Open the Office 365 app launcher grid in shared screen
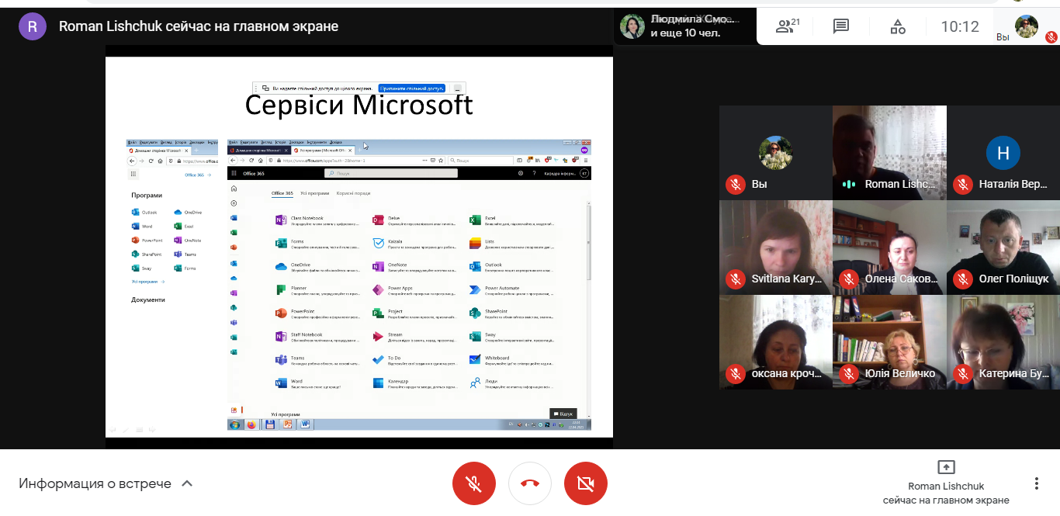The height and width of the screenshot is (516, 1060). point(234,173)
